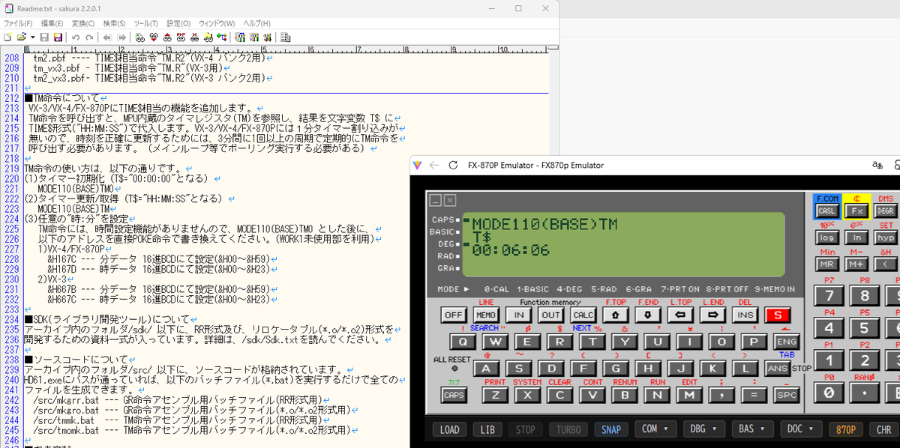Undo the last edit in sakura

point(76,37)
